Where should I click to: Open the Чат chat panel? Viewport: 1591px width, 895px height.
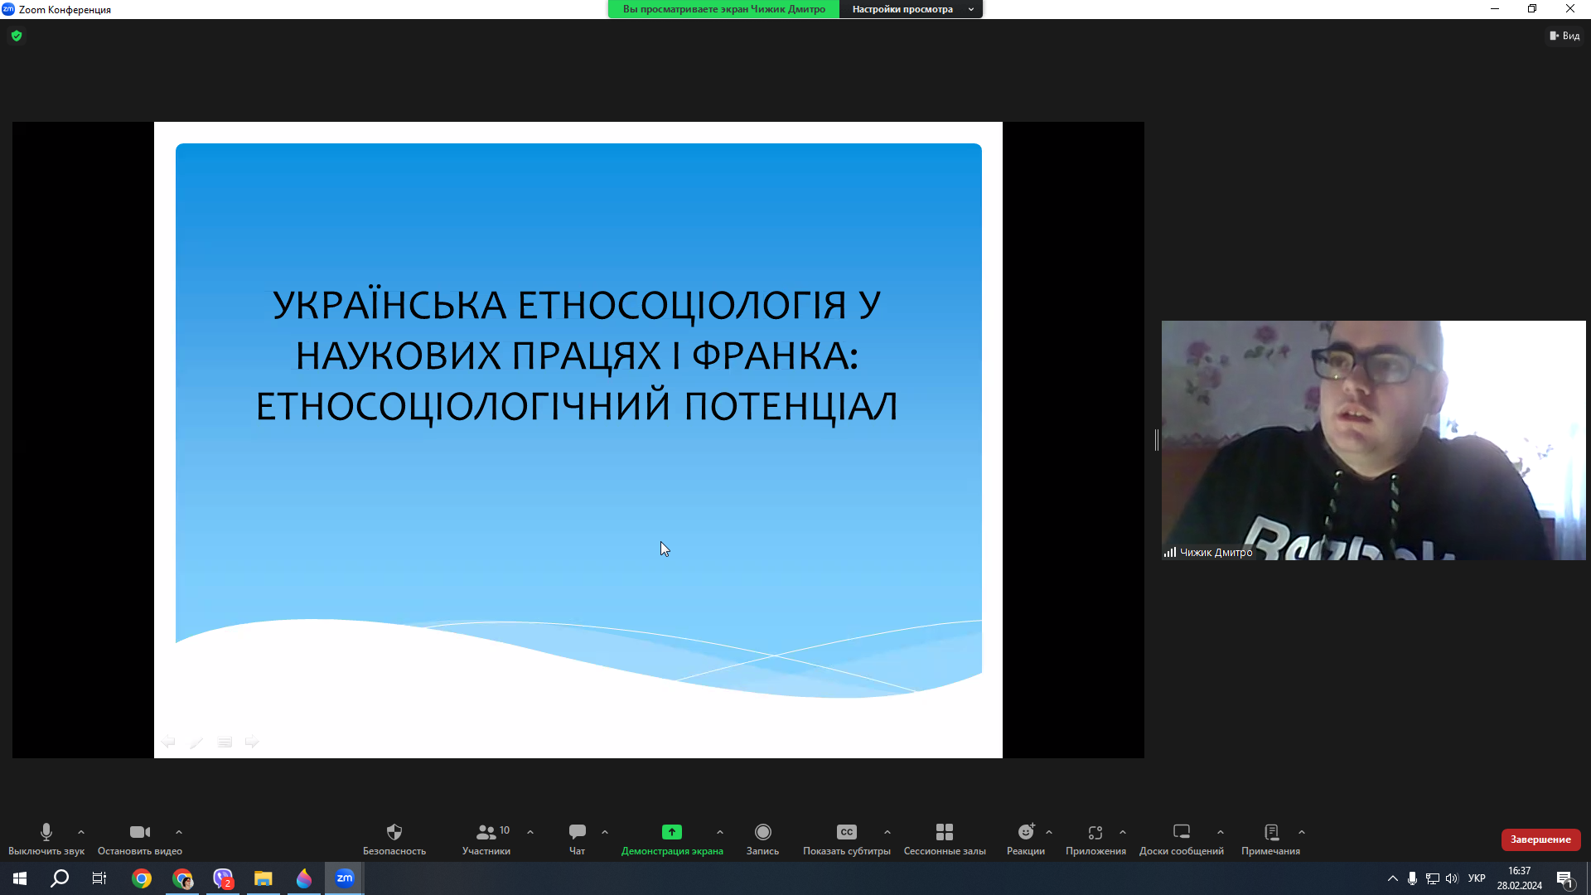coord(578,839)
